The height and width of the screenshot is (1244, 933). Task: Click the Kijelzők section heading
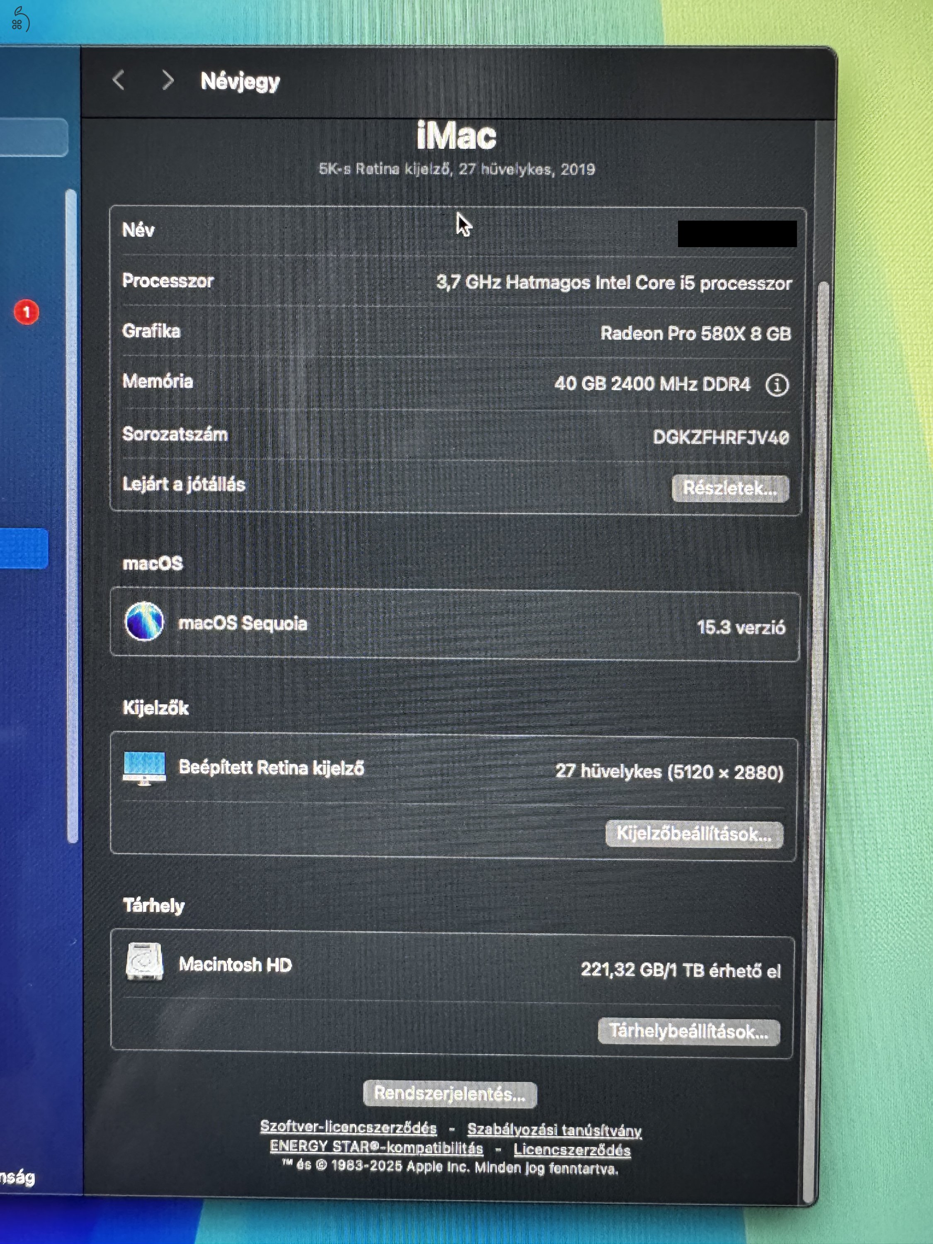(156, 707)
